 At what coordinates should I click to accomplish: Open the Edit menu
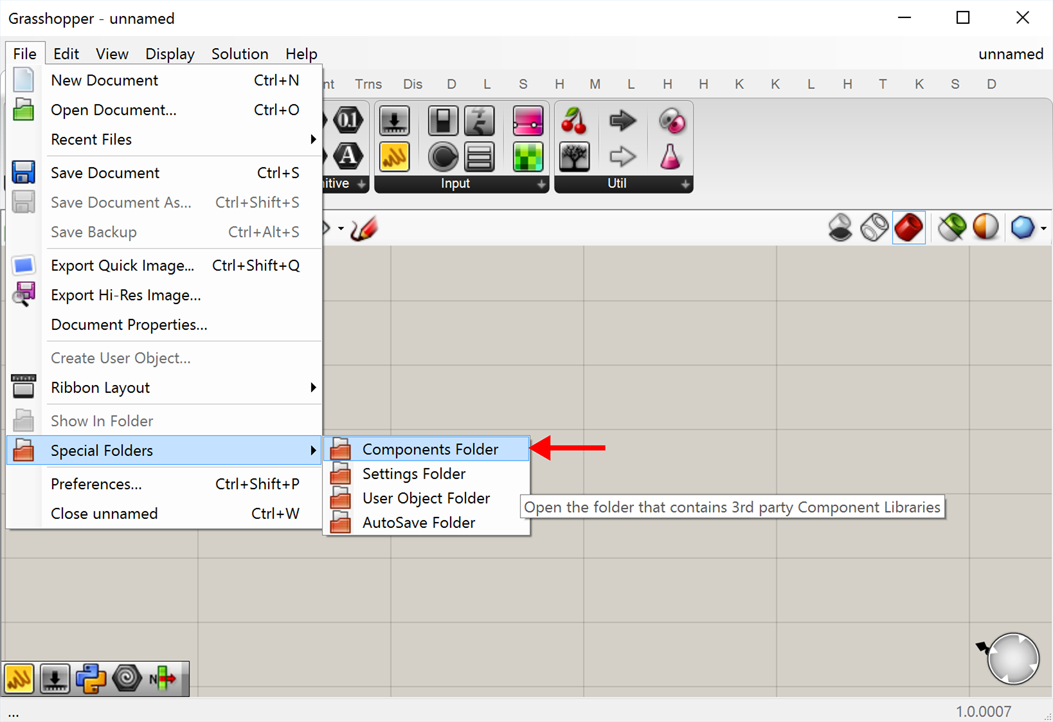pyautogui.click(x=66, y=54)
